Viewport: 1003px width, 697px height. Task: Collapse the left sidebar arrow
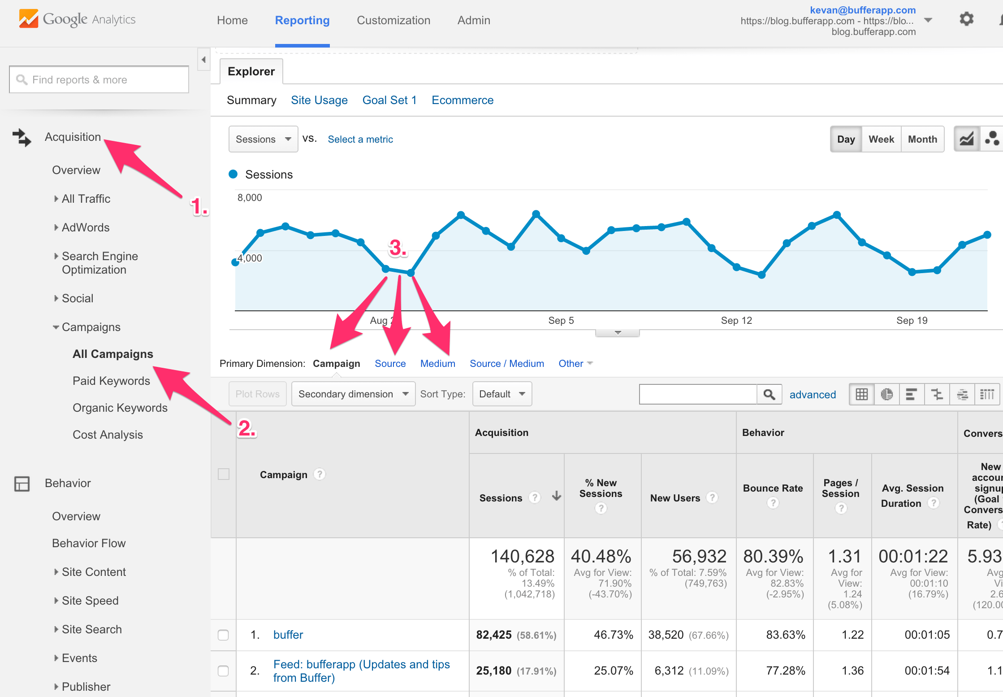[203, 60]
